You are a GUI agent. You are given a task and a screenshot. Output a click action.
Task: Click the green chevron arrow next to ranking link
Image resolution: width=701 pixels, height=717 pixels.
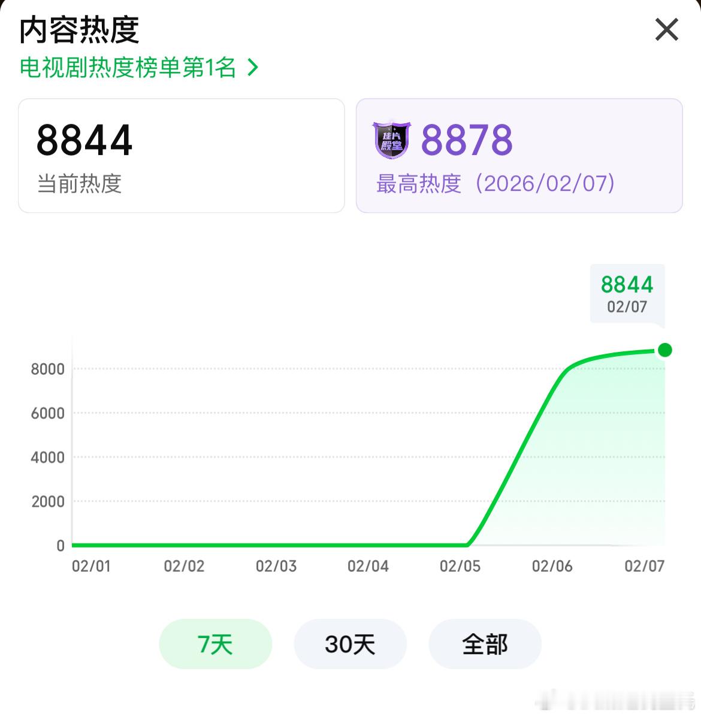coord(252,68)
